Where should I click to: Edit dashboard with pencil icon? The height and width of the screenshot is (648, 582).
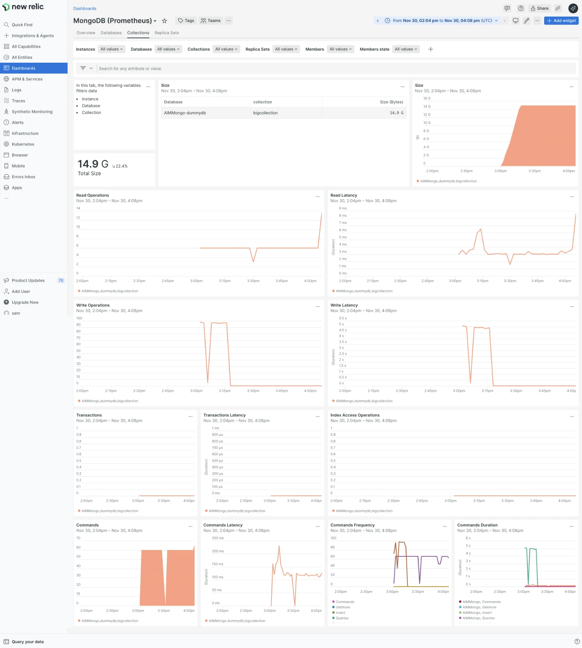[x=527, y=21]
